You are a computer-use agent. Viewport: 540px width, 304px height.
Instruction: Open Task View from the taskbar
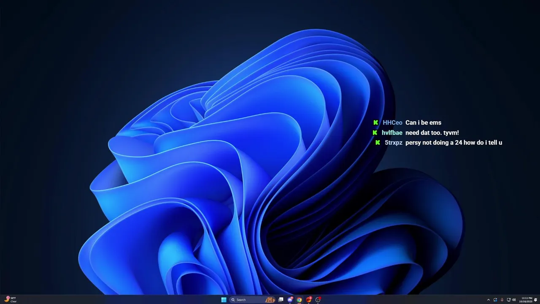tap(281, 300)
